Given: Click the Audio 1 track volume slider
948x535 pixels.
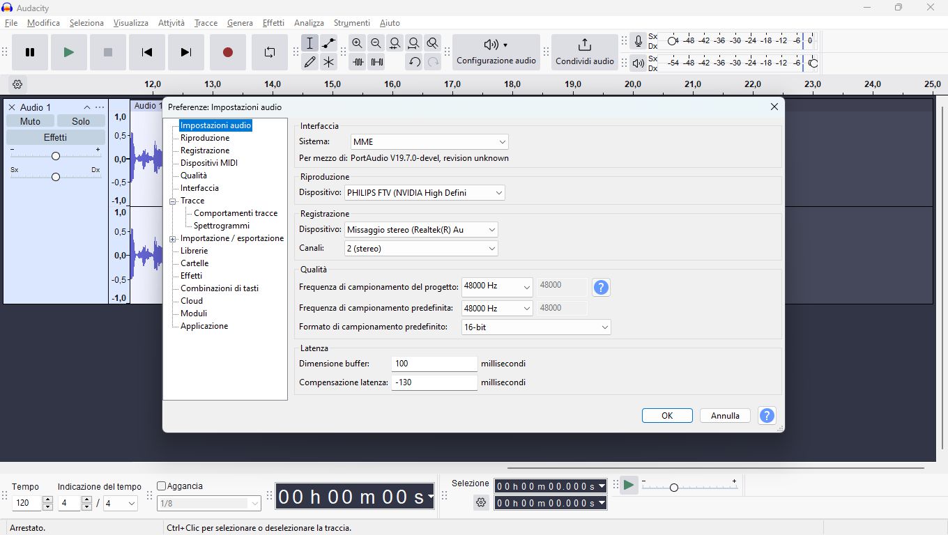Looking at the screenshot, I should 56,156.
